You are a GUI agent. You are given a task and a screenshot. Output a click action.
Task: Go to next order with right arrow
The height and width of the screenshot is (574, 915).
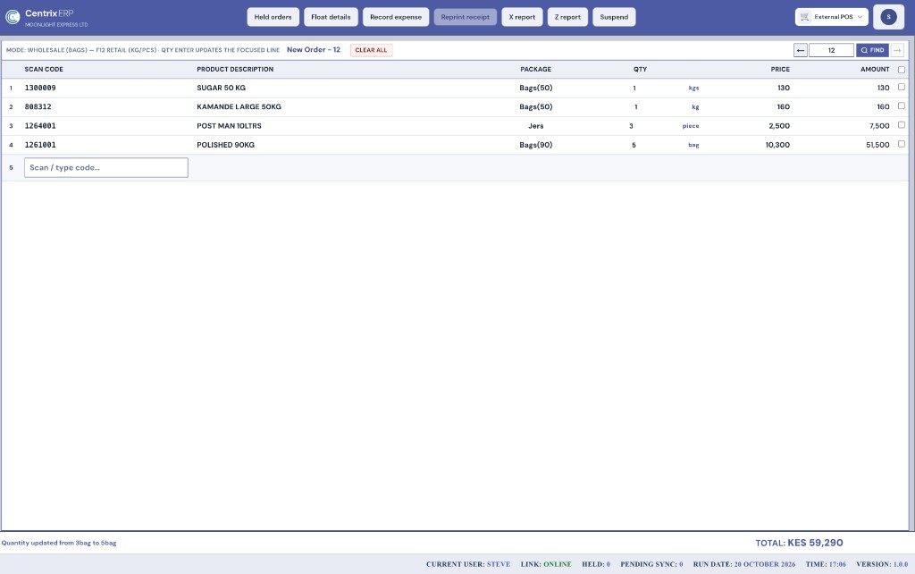click(x=897, y=50)
